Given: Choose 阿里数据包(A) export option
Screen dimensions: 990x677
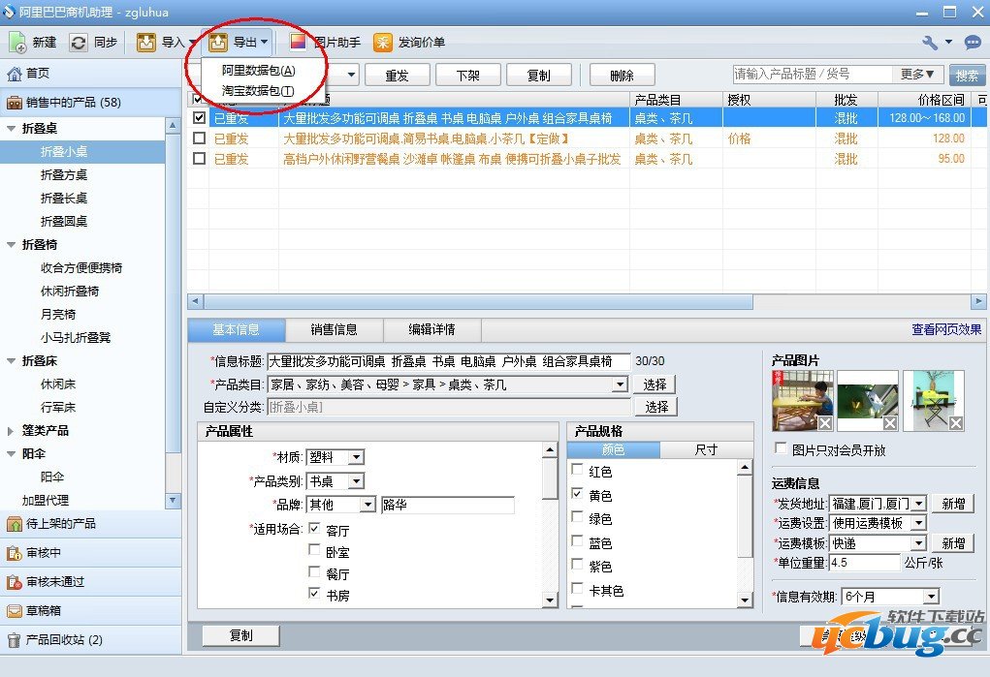Looking at the screenshot, I should point(258,71).
